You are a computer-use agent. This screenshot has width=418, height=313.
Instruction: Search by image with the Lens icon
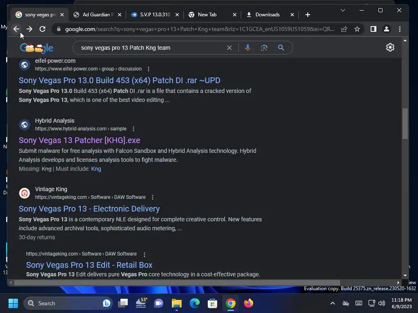[x=264, y=48]
